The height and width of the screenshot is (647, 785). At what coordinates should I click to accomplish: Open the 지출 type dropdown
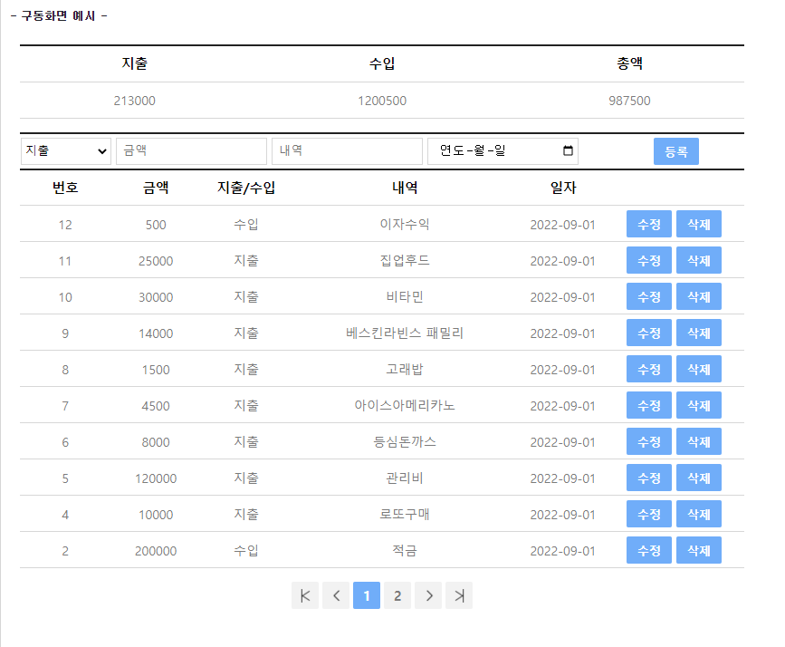tap(65, 150)
